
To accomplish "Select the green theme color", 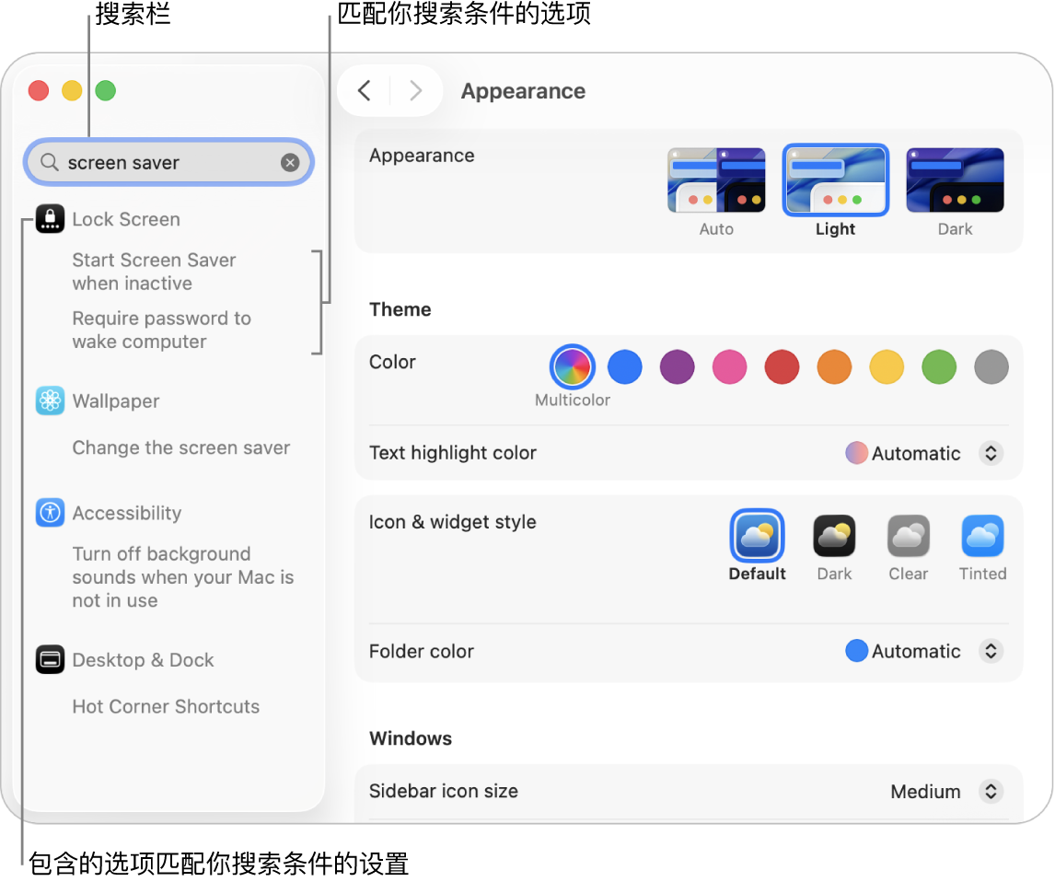I will coord(939,367).
